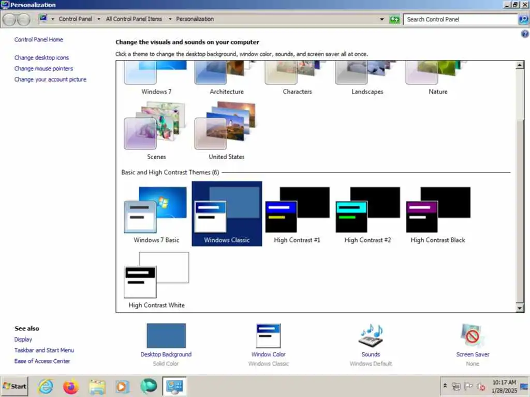Select the High Contrast Black theme
Image resolution: width=530 pixels, height=397 pixels.
(x=438, y=214)
